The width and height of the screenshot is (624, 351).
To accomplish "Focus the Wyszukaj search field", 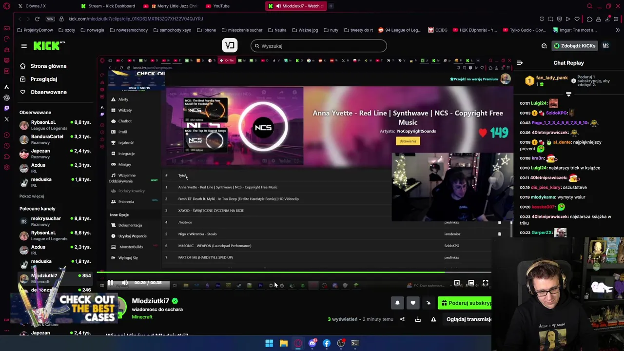I will [319, 46].
